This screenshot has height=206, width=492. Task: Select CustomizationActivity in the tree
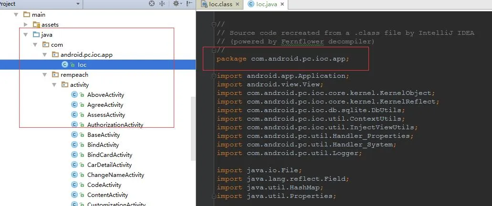click(x=116, y=205)
